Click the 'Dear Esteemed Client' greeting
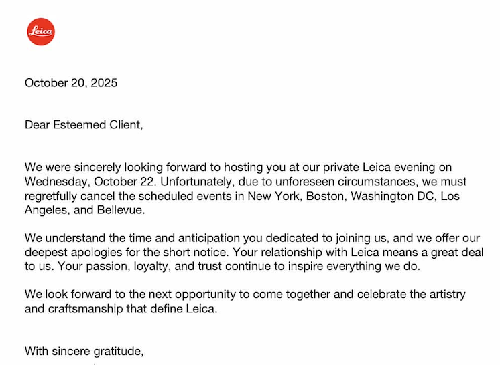This screenshot has height=365, width=500. point(84,124)
